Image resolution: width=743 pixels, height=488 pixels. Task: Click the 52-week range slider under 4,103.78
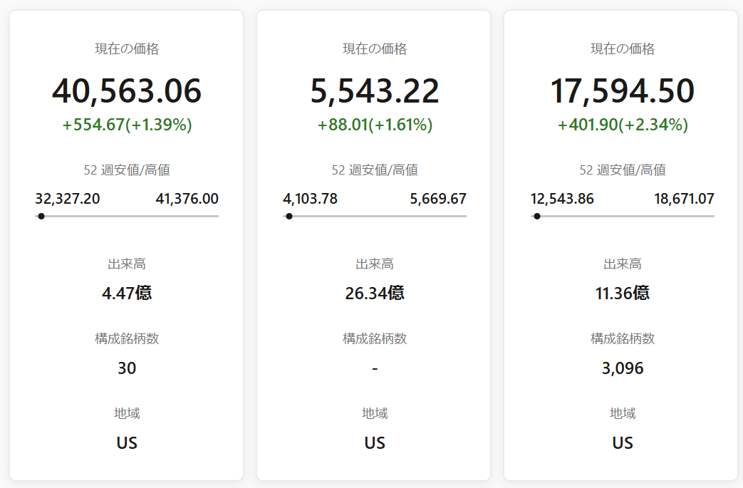(374, 216)
